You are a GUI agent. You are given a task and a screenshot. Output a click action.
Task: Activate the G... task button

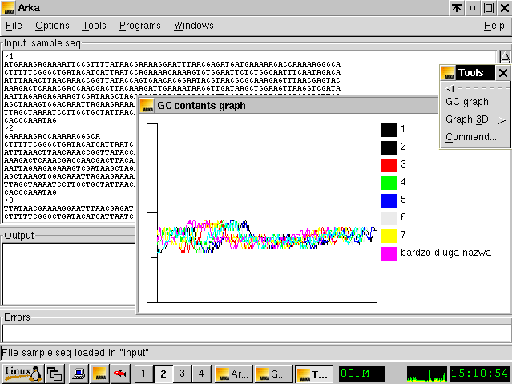pyautogui.click(x=273, y=374)
